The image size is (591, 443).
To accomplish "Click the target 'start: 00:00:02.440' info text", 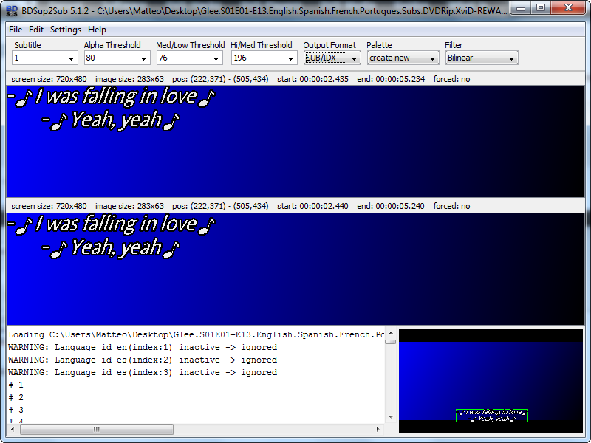I will 312,206.
